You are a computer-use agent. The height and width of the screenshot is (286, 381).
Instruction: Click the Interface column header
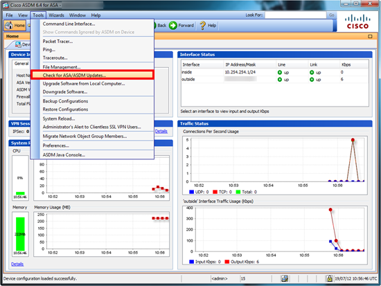(x=202, y=64)
